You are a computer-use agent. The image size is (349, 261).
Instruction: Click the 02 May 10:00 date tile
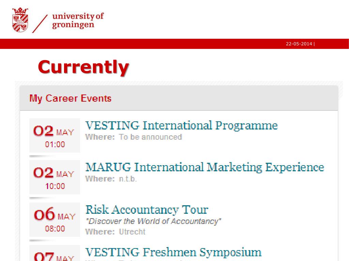55,177
